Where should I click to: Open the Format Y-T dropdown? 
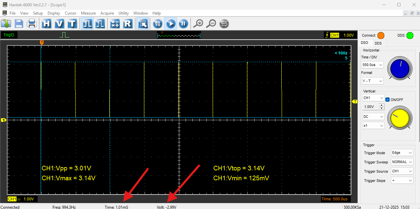point(372,81)
